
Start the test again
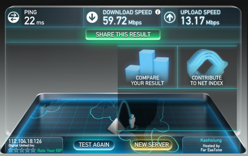94,145
